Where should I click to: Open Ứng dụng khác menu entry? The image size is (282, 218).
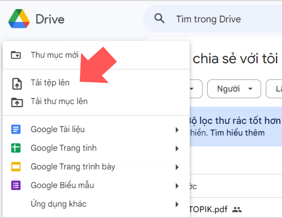(59, 204)
